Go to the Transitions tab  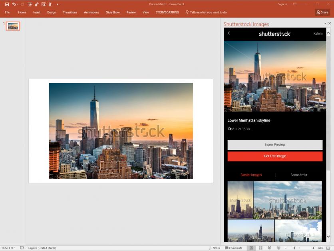click(x=70, y=12)
